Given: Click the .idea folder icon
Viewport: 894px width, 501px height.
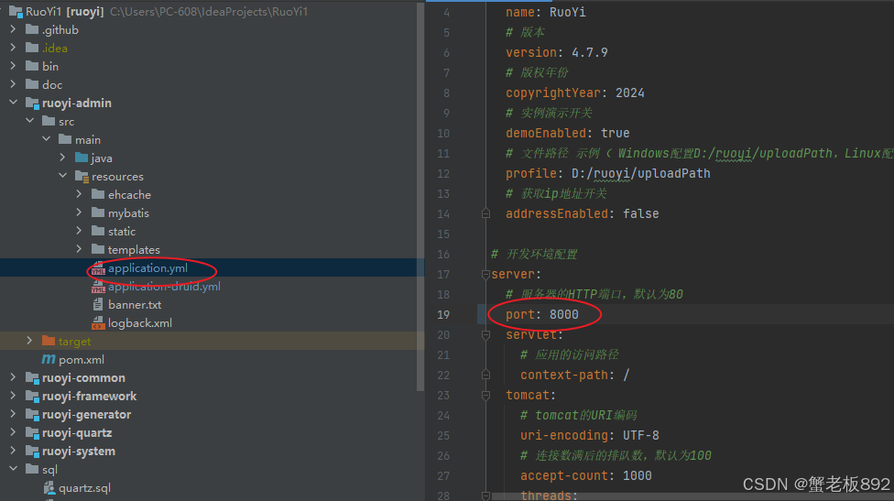Looking at the screenshot, I should click(x=32, y=48).
